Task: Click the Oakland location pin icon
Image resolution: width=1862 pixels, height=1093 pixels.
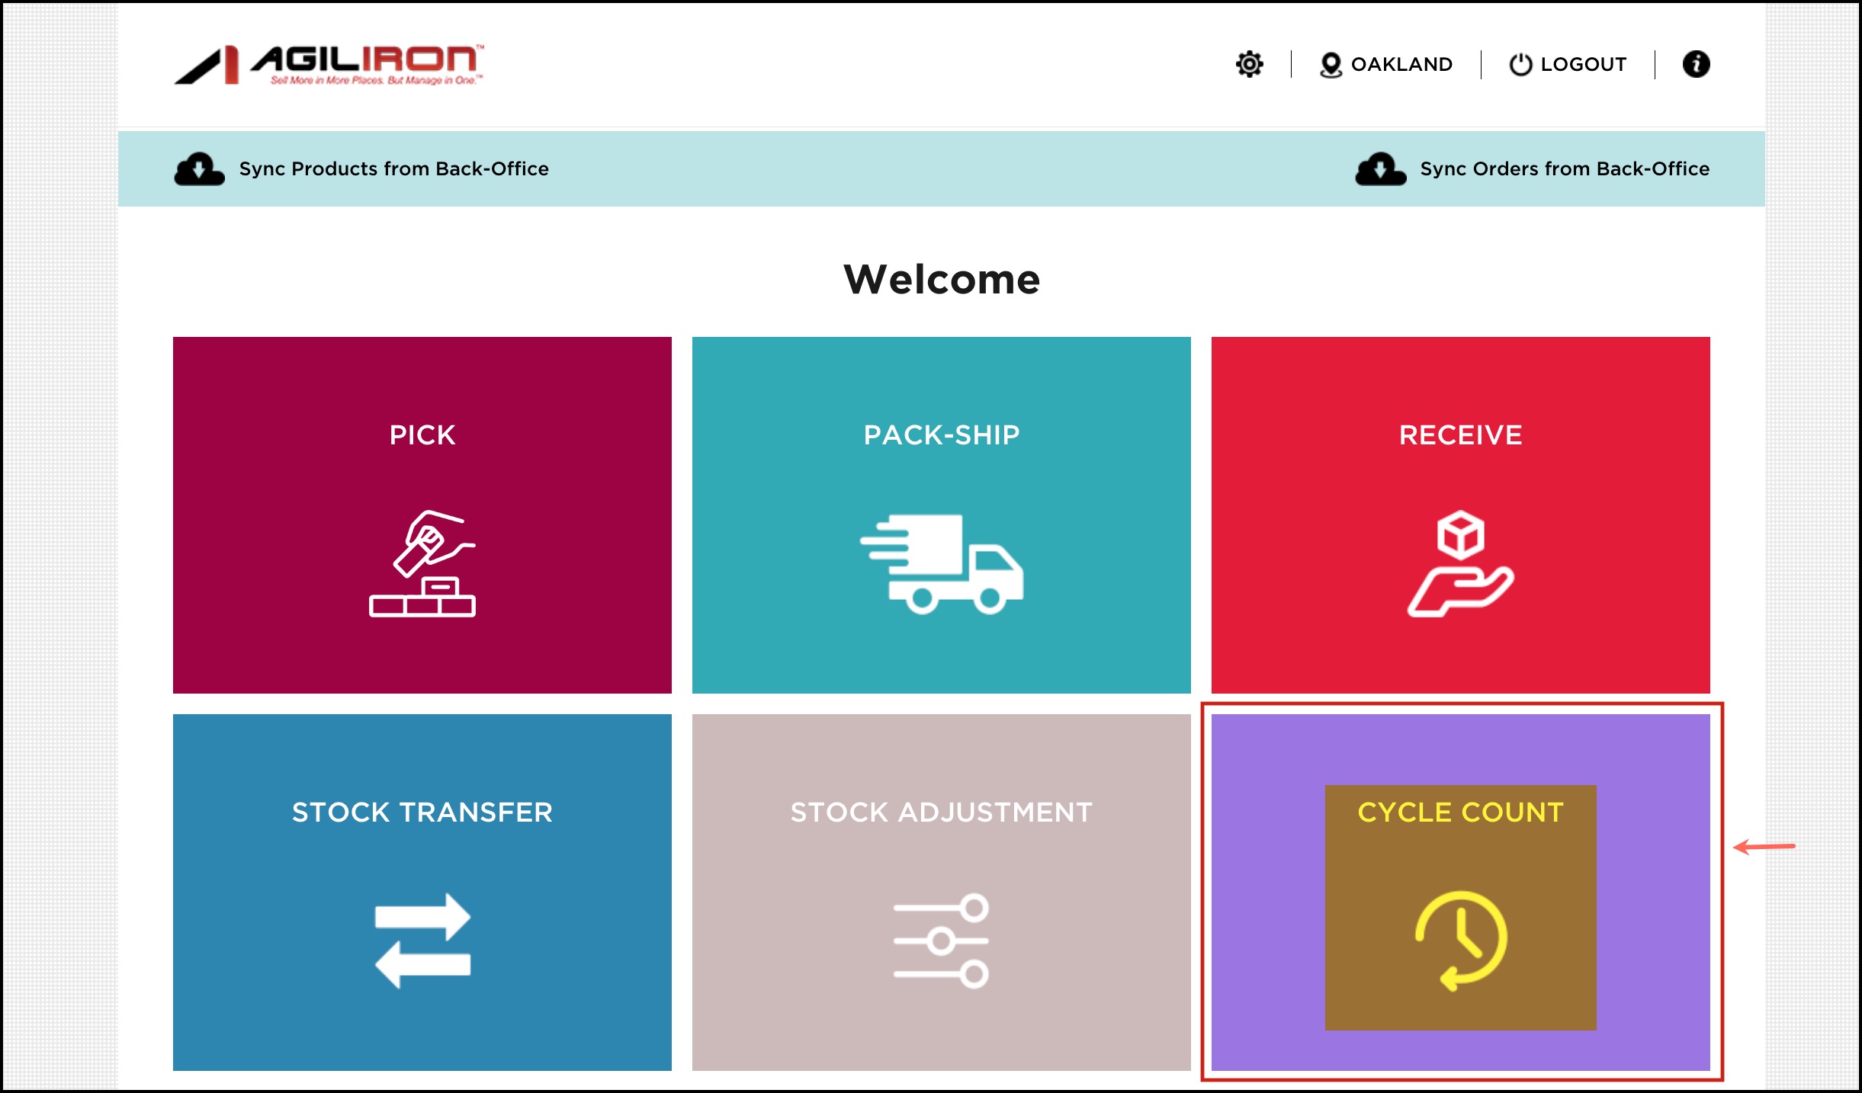Action: [1331, 65]
